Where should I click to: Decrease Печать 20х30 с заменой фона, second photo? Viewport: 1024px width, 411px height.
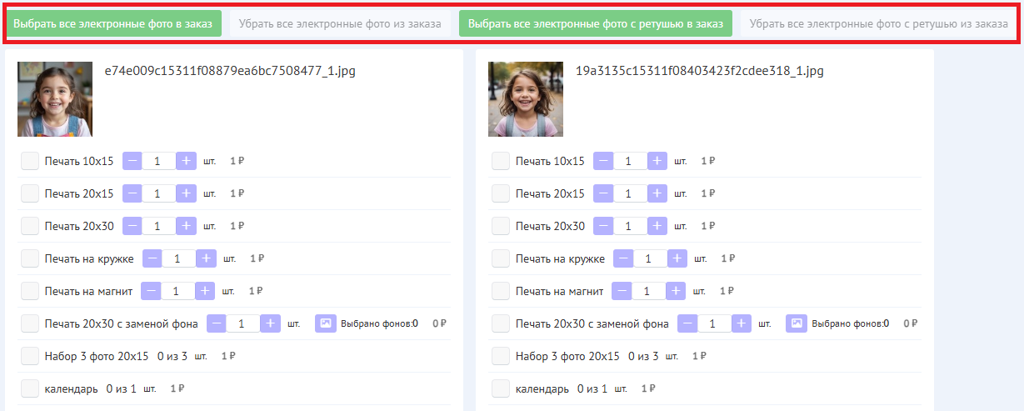click(x=687, y=323)
